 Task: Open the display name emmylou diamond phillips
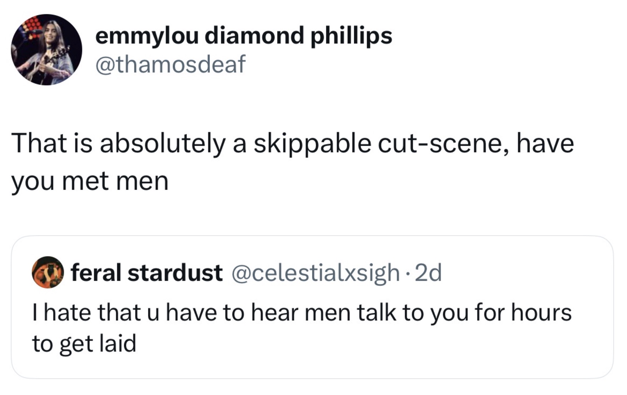point(243,36)
